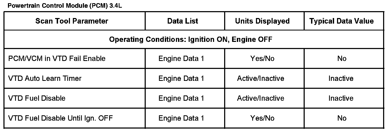Select VTD Fuel Disable Until Ign. OFF parameter

point(60,118)
